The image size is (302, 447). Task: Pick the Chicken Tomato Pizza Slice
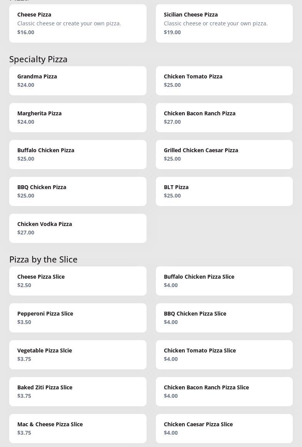(224, 355)
